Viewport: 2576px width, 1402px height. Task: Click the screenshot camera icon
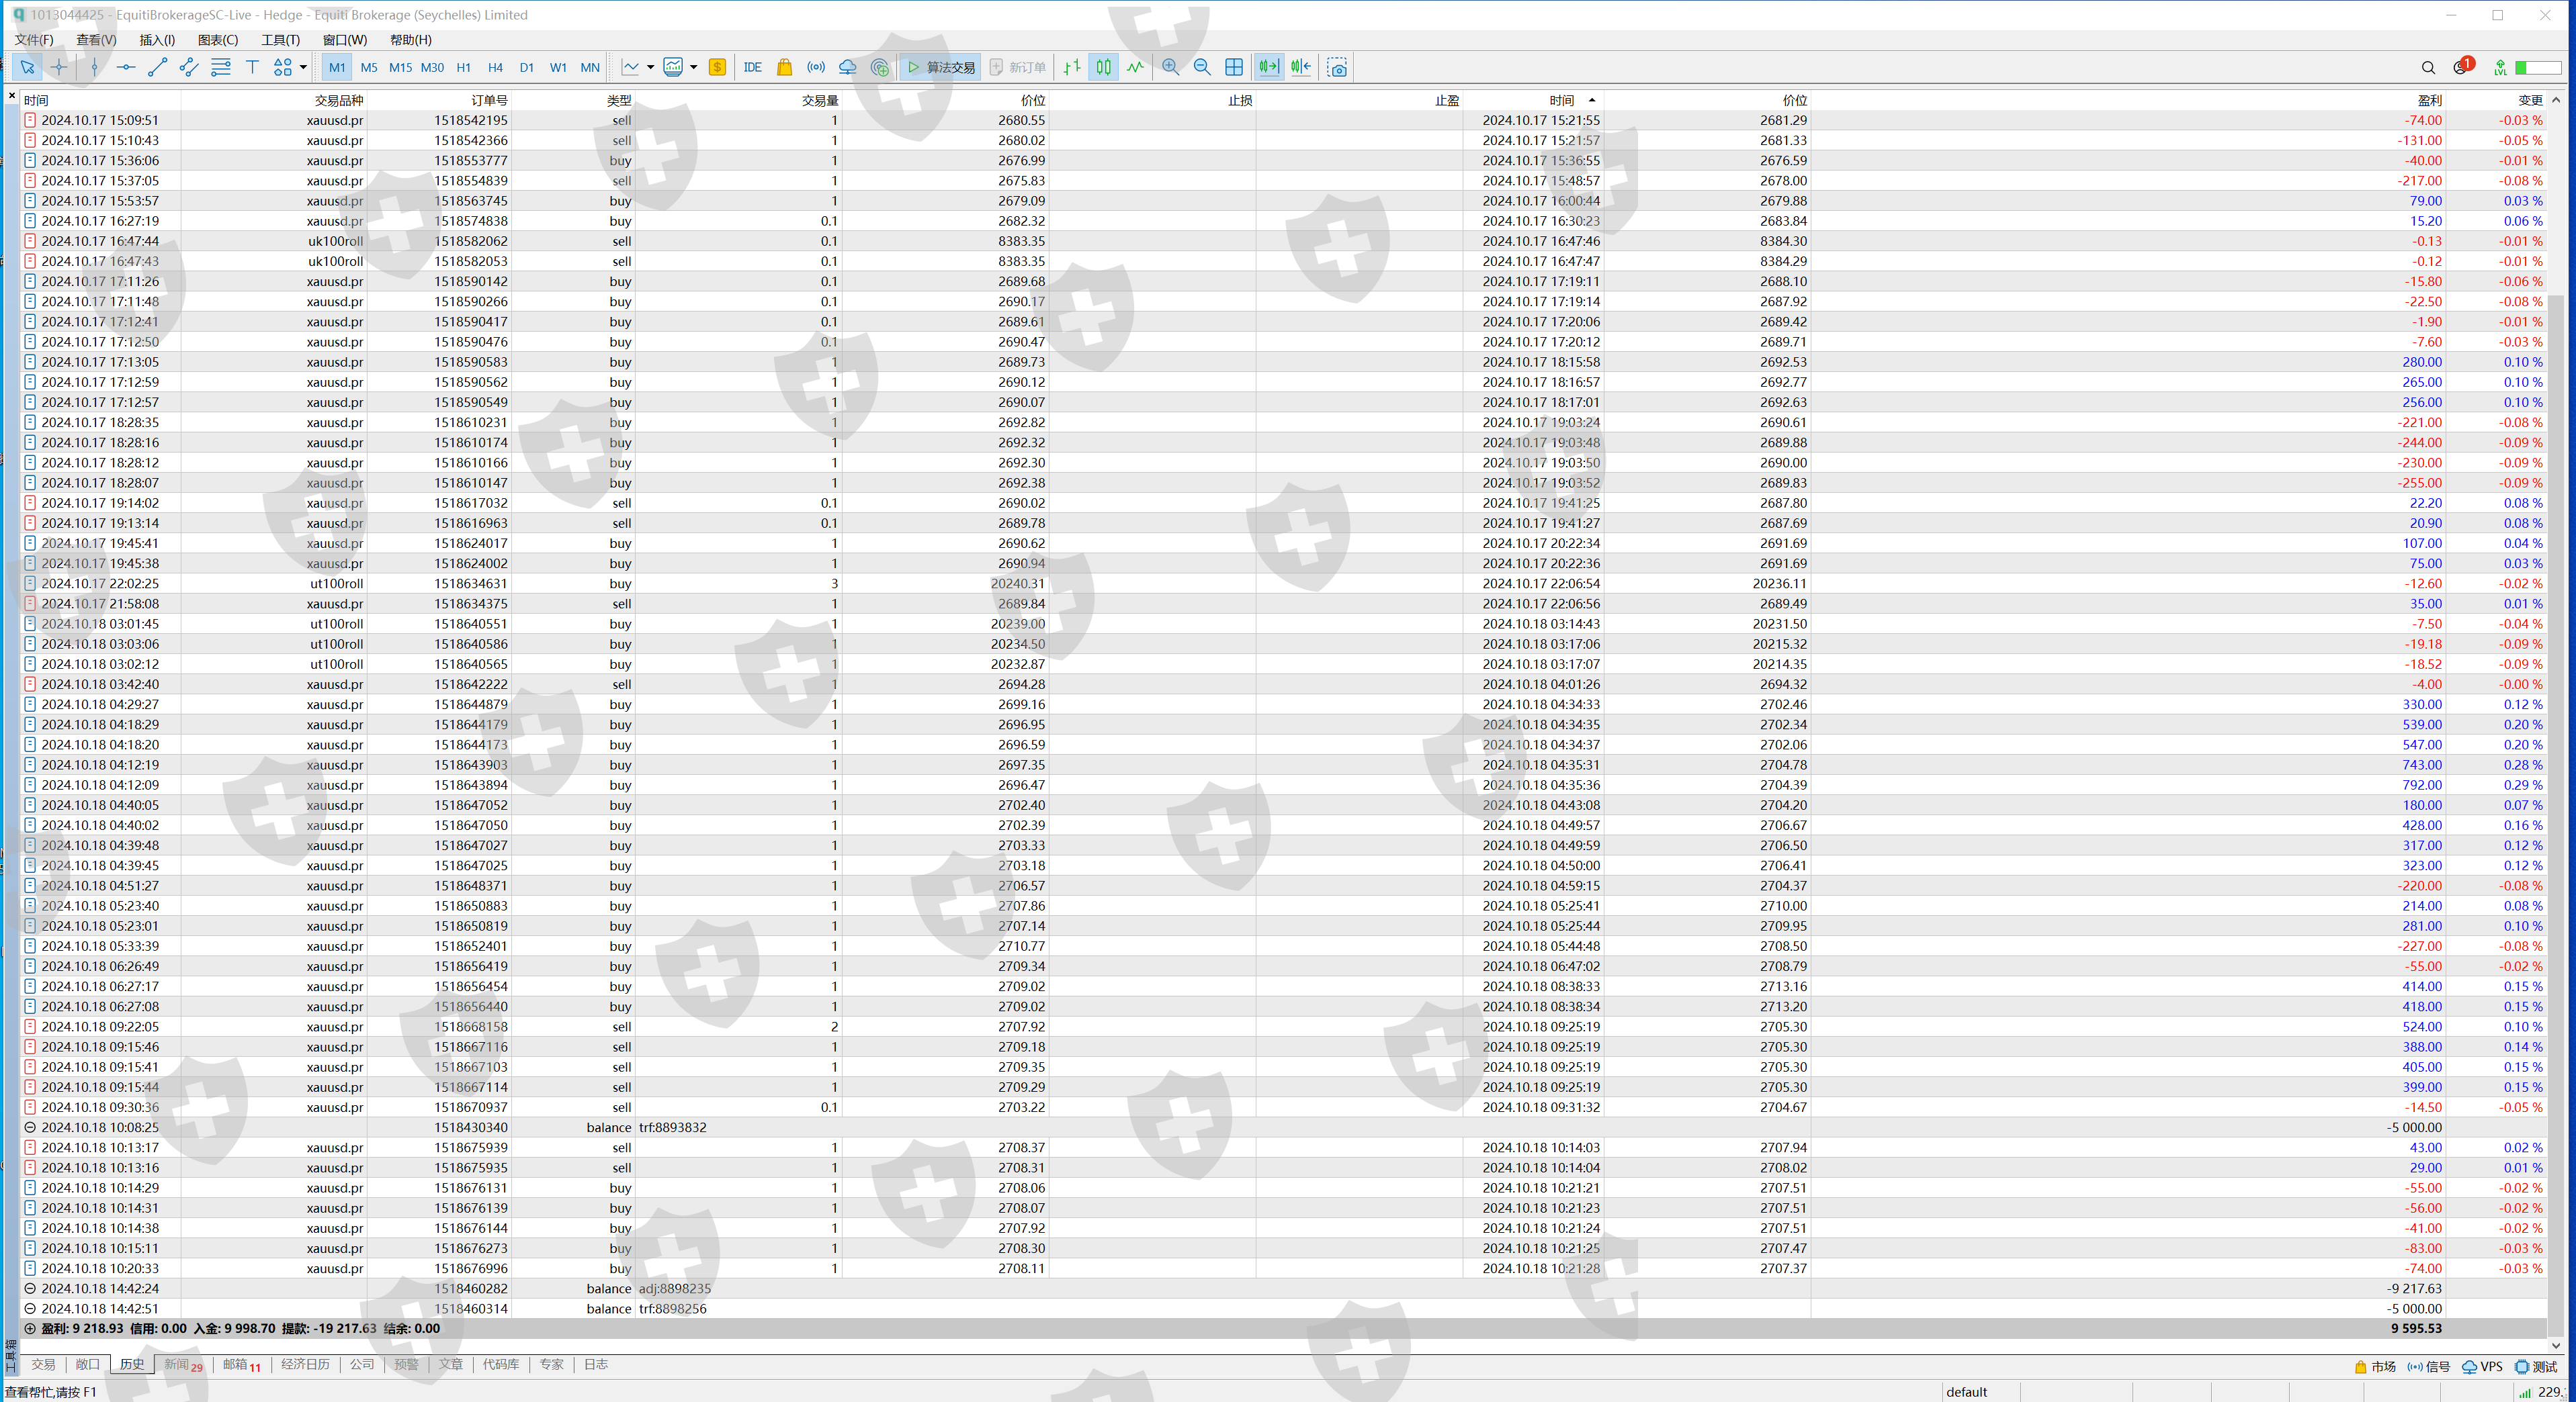[x=1337, y=67]
